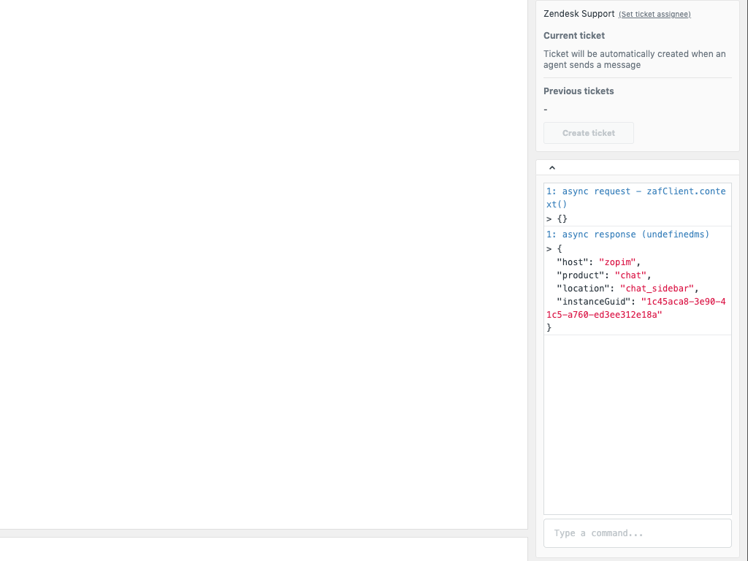Click the Zendesk Support app title

tap(579, 14)
